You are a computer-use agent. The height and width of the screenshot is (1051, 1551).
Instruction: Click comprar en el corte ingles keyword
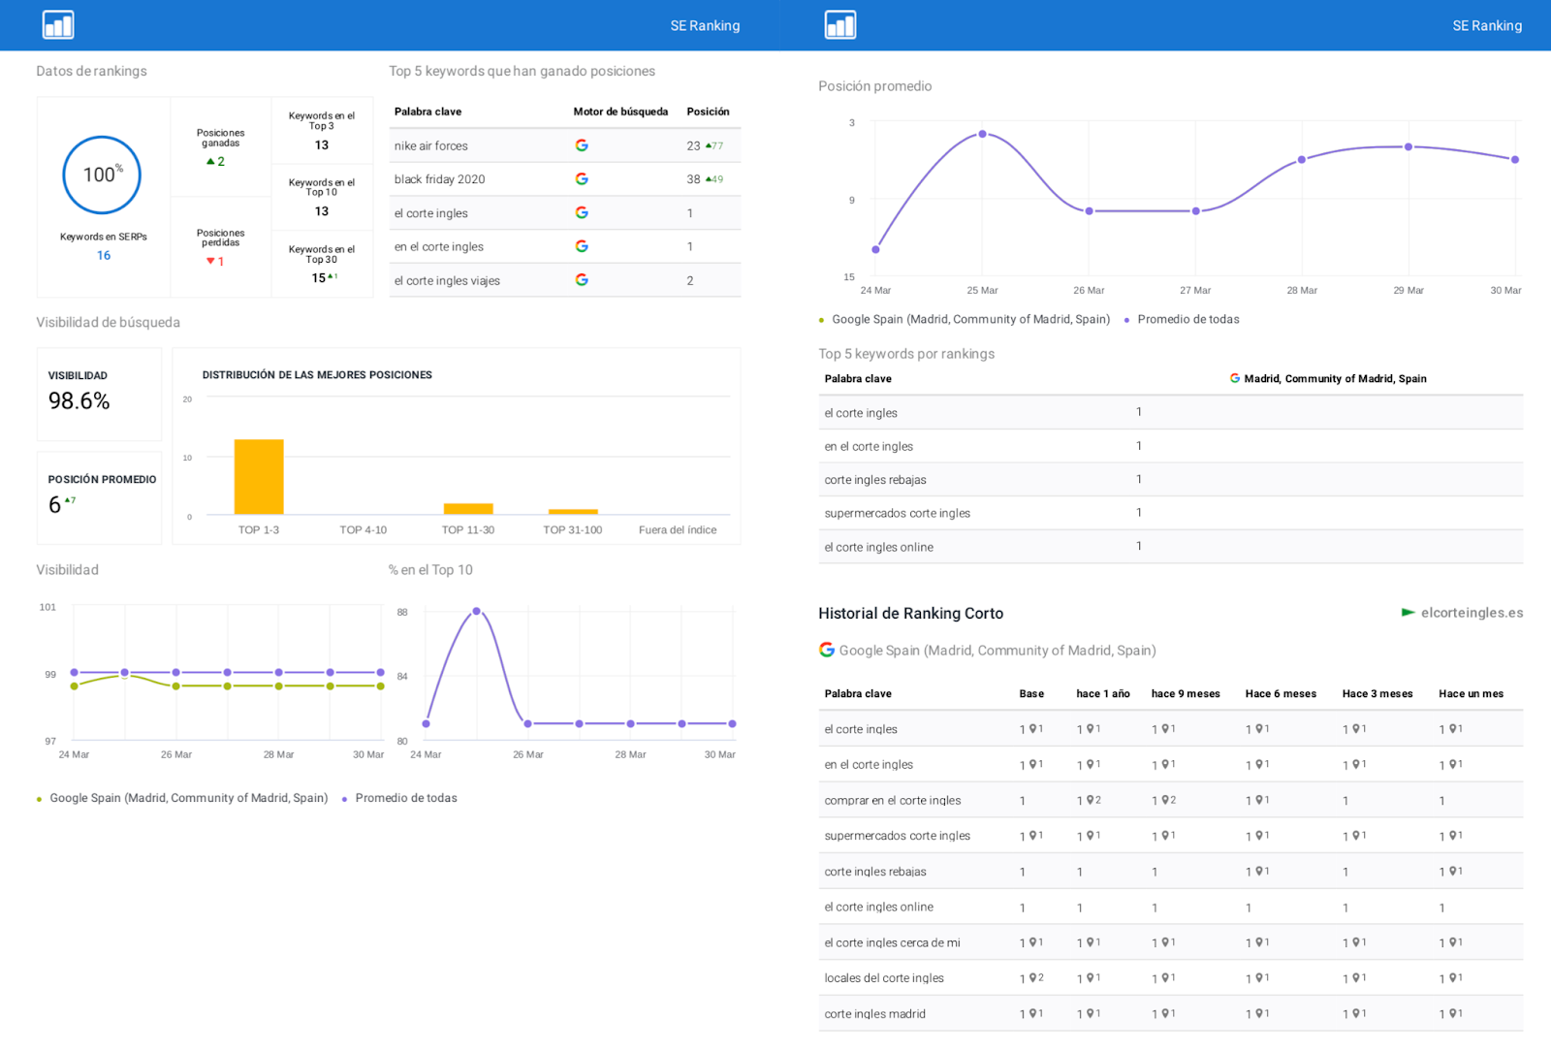pyautogui.click(x=892, y=801)
